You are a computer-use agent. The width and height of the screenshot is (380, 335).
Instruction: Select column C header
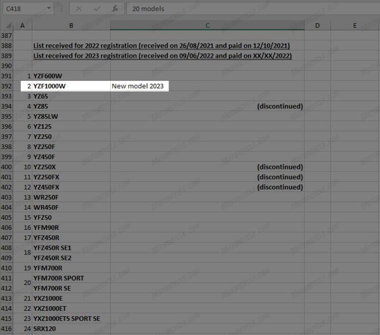pos(207,26)
